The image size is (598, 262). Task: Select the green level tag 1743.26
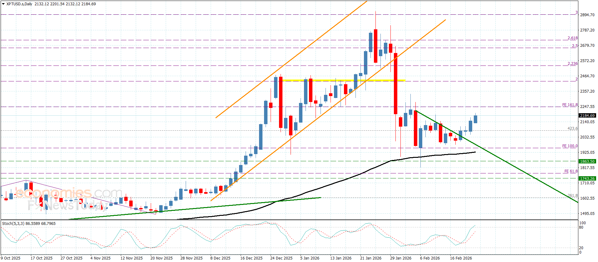click(x=587, y=178)
